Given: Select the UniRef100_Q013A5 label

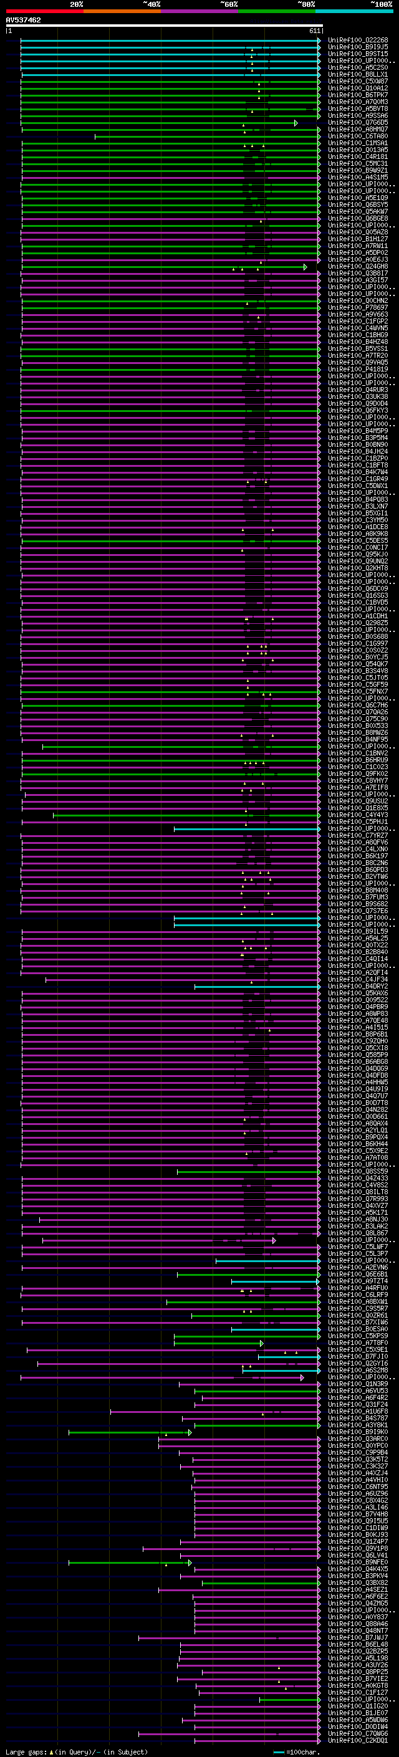Looking at the screenshot, I should click(x=357, y=150).
